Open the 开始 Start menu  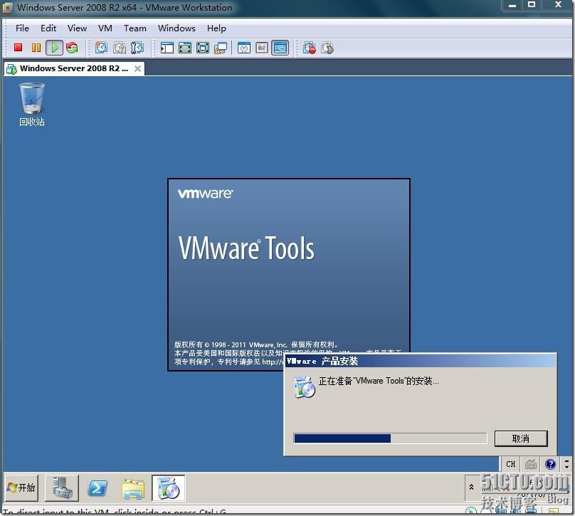tap(21, 488)
